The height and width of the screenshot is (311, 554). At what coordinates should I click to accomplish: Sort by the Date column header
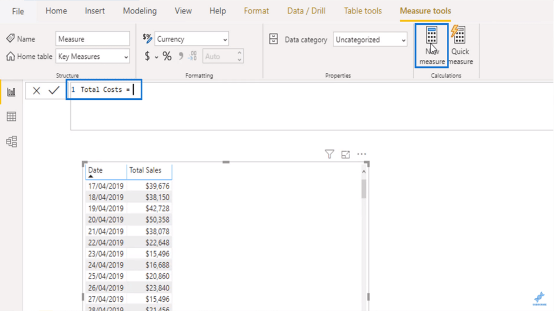pos(105,172)
